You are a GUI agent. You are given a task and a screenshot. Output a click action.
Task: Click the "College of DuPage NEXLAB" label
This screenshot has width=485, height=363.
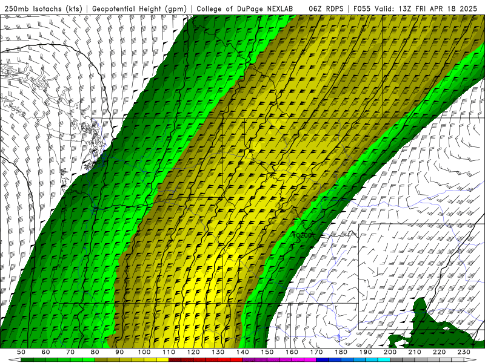click(245, 8)
